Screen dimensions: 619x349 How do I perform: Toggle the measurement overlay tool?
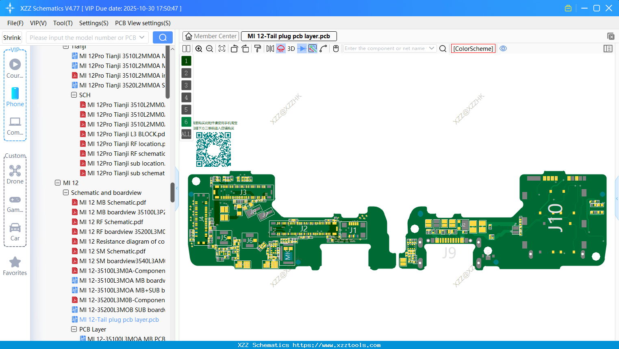(312, 48)
